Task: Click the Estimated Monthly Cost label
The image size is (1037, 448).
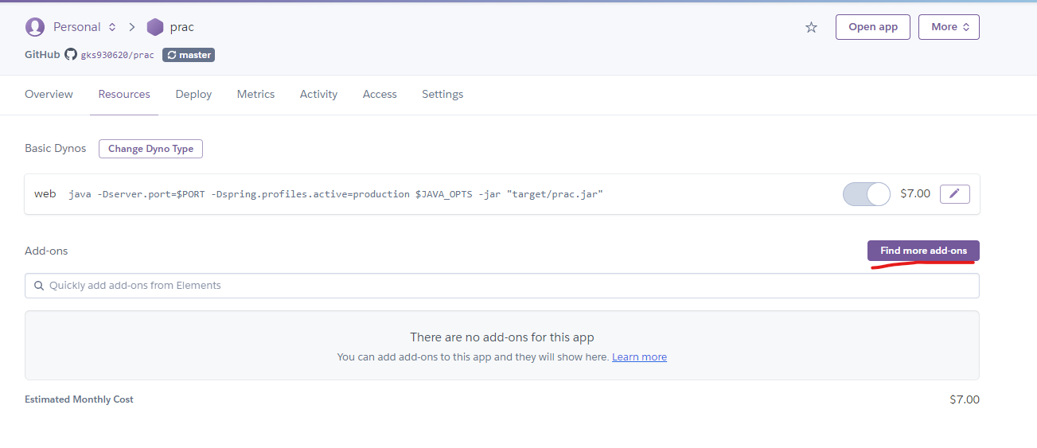Action: [79, 399]
